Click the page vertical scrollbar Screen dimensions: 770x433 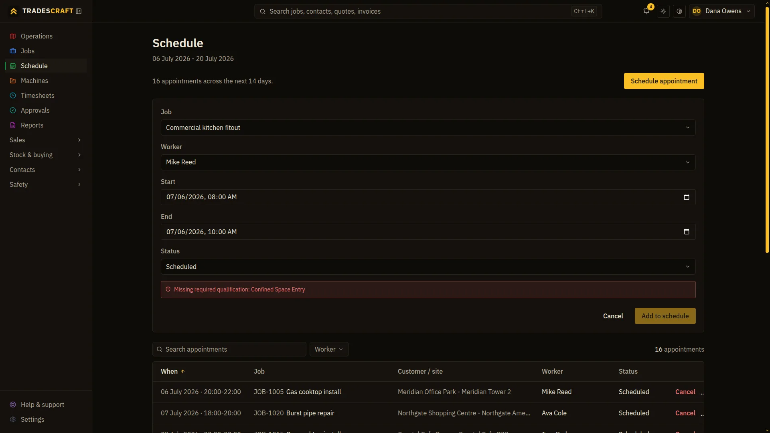[767, 130]
